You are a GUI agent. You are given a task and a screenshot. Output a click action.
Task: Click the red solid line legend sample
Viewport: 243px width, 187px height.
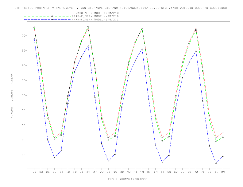[48, 13]
